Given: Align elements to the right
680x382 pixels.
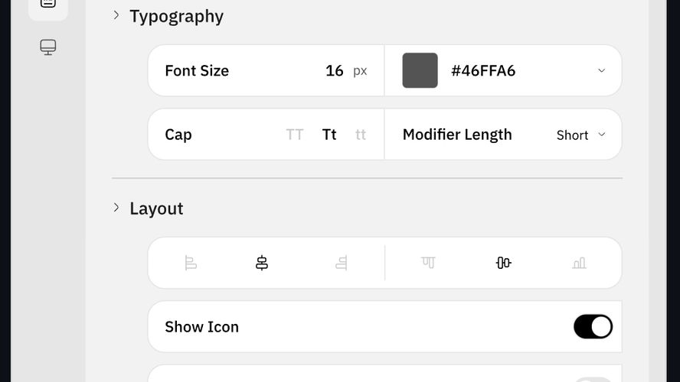Looking at the screenshot, I should point(342,263).
